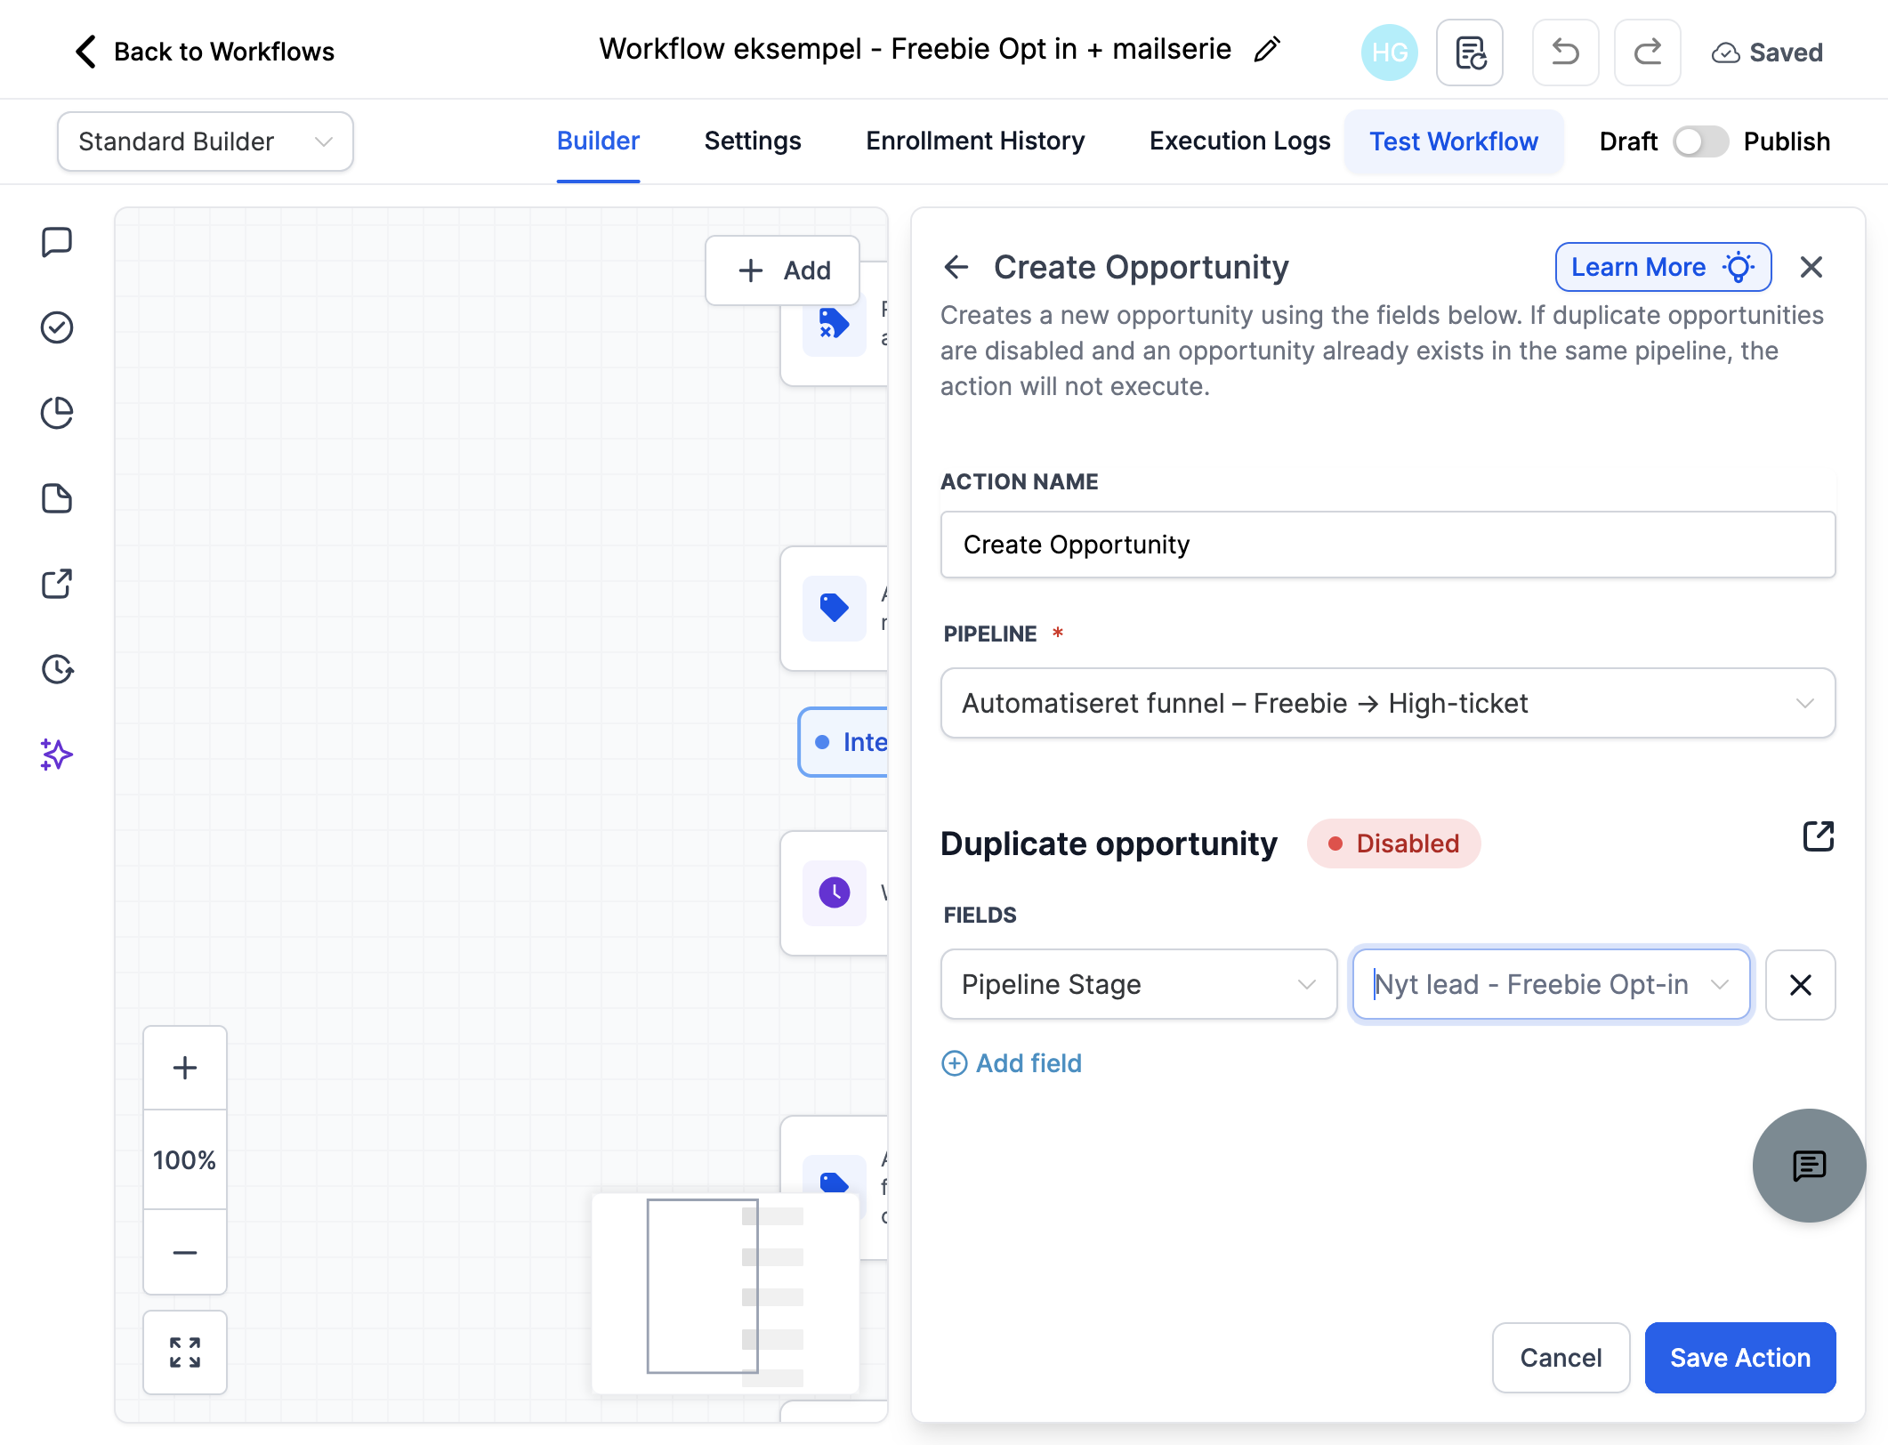Fit workflow canvas to screen
This screenshot has height=1445, width=1888.
coord(185,1352)
